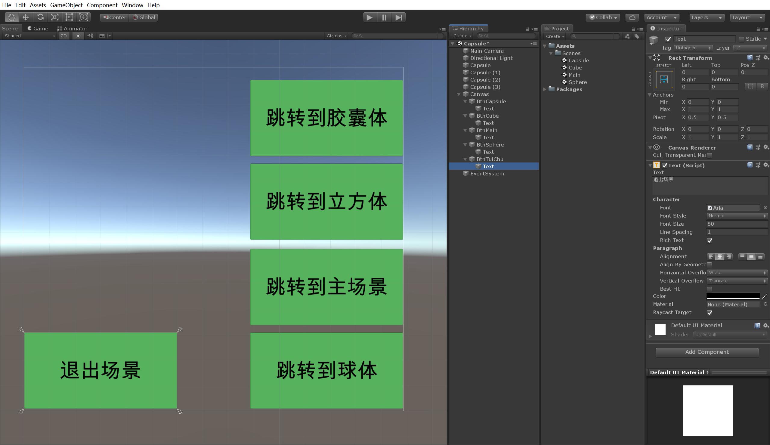Viewport: 770px width, 445px height.
Task: Open the Shaded draw mode dropdown
Action: (30, 36)
